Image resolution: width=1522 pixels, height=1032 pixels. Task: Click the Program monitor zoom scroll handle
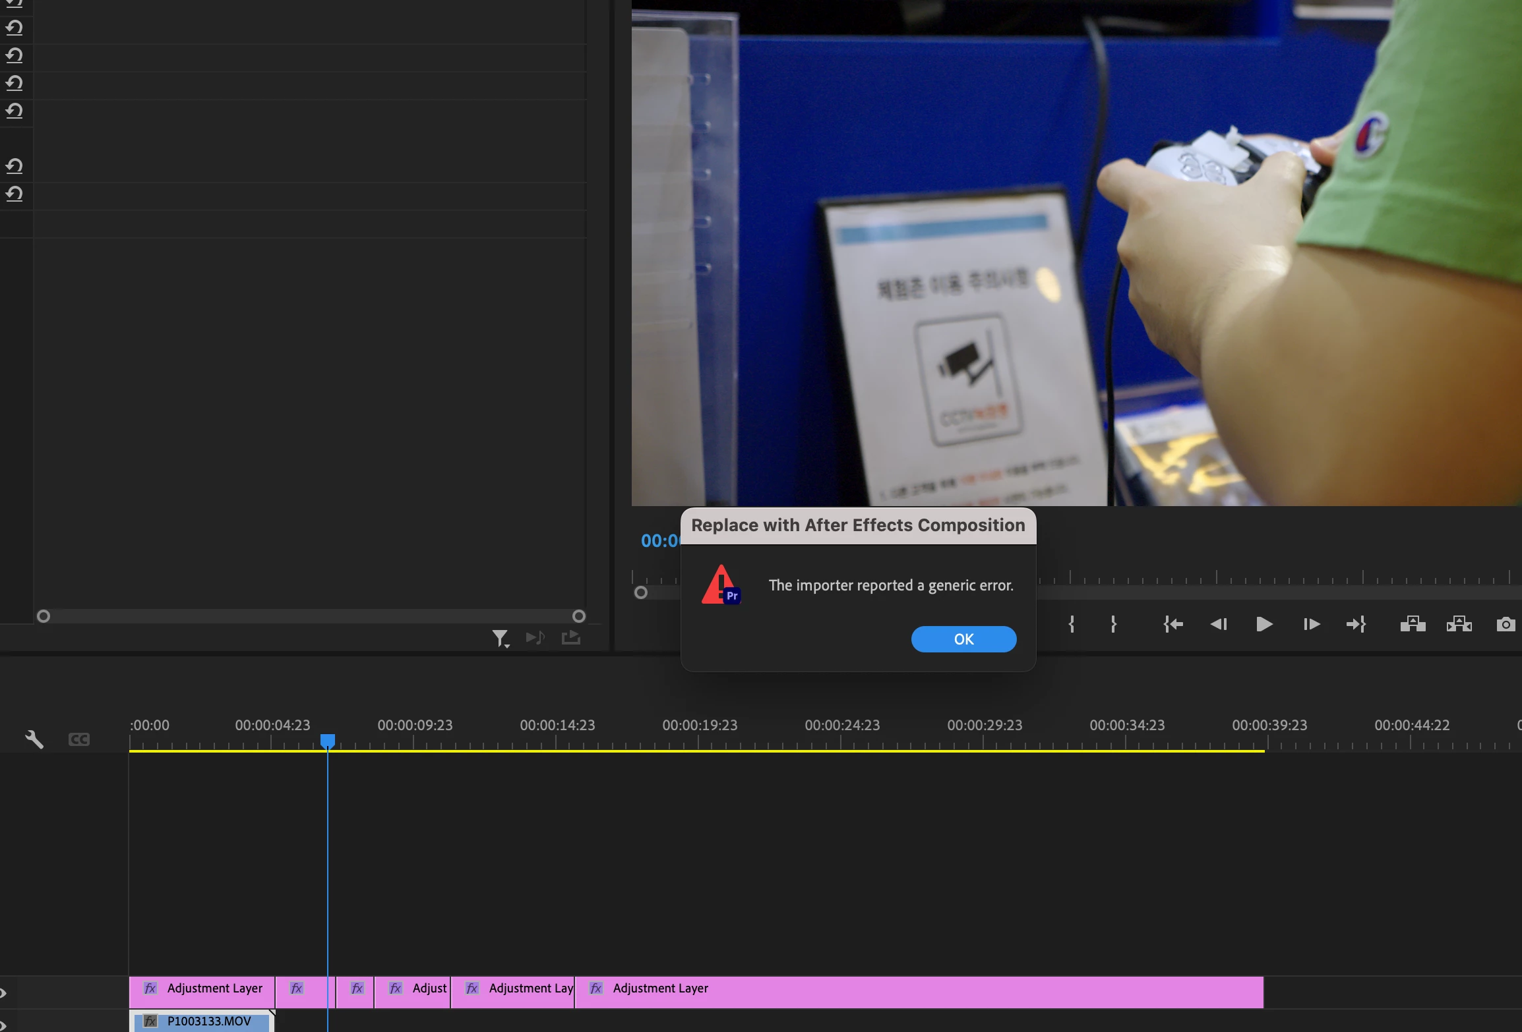[640, 592]
